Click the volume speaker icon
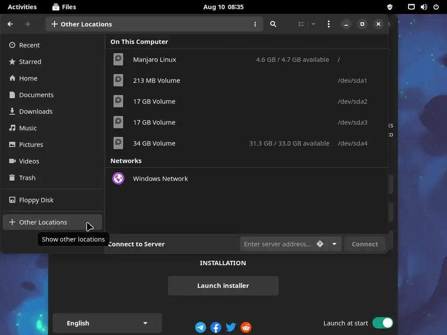 [424, 7]
